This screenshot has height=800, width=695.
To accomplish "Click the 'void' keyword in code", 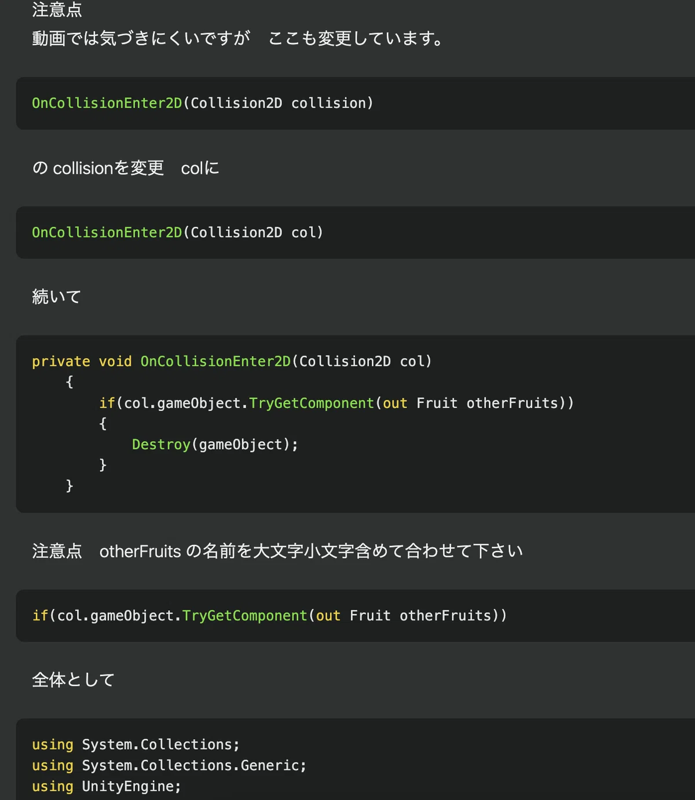I will coord(115,362).
